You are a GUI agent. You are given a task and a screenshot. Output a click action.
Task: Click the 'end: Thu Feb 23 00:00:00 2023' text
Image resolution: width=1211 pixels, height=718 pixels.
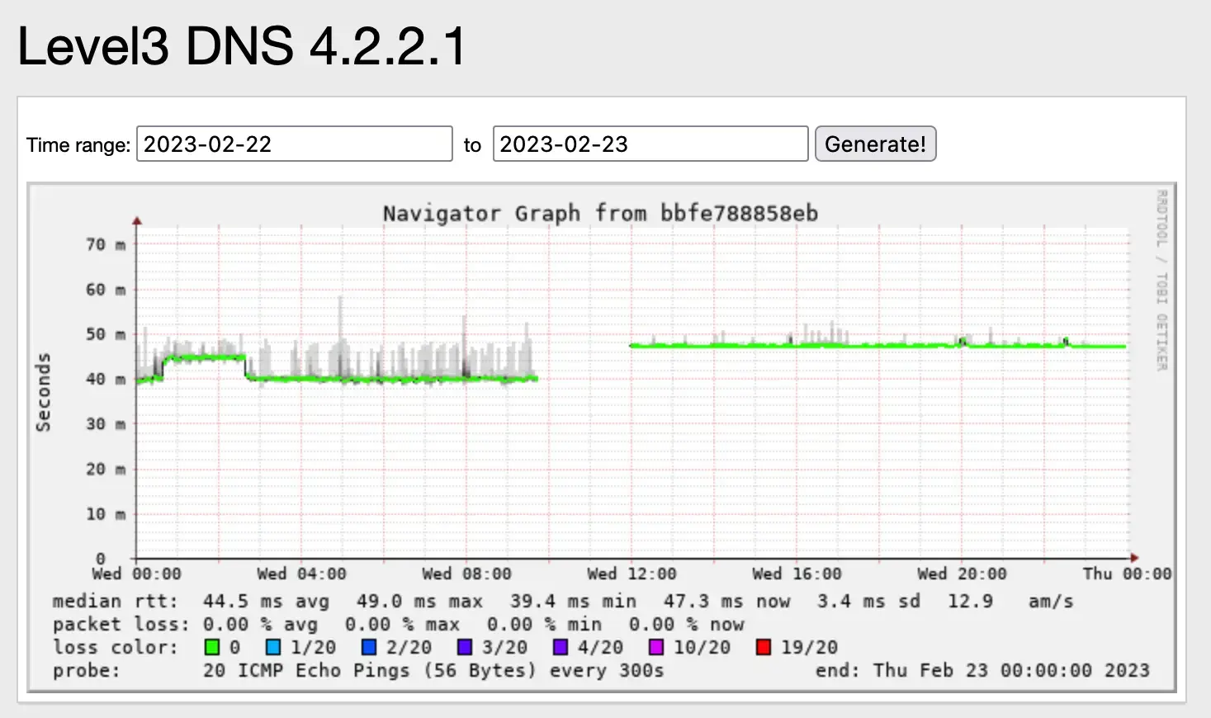pos(982,671)
